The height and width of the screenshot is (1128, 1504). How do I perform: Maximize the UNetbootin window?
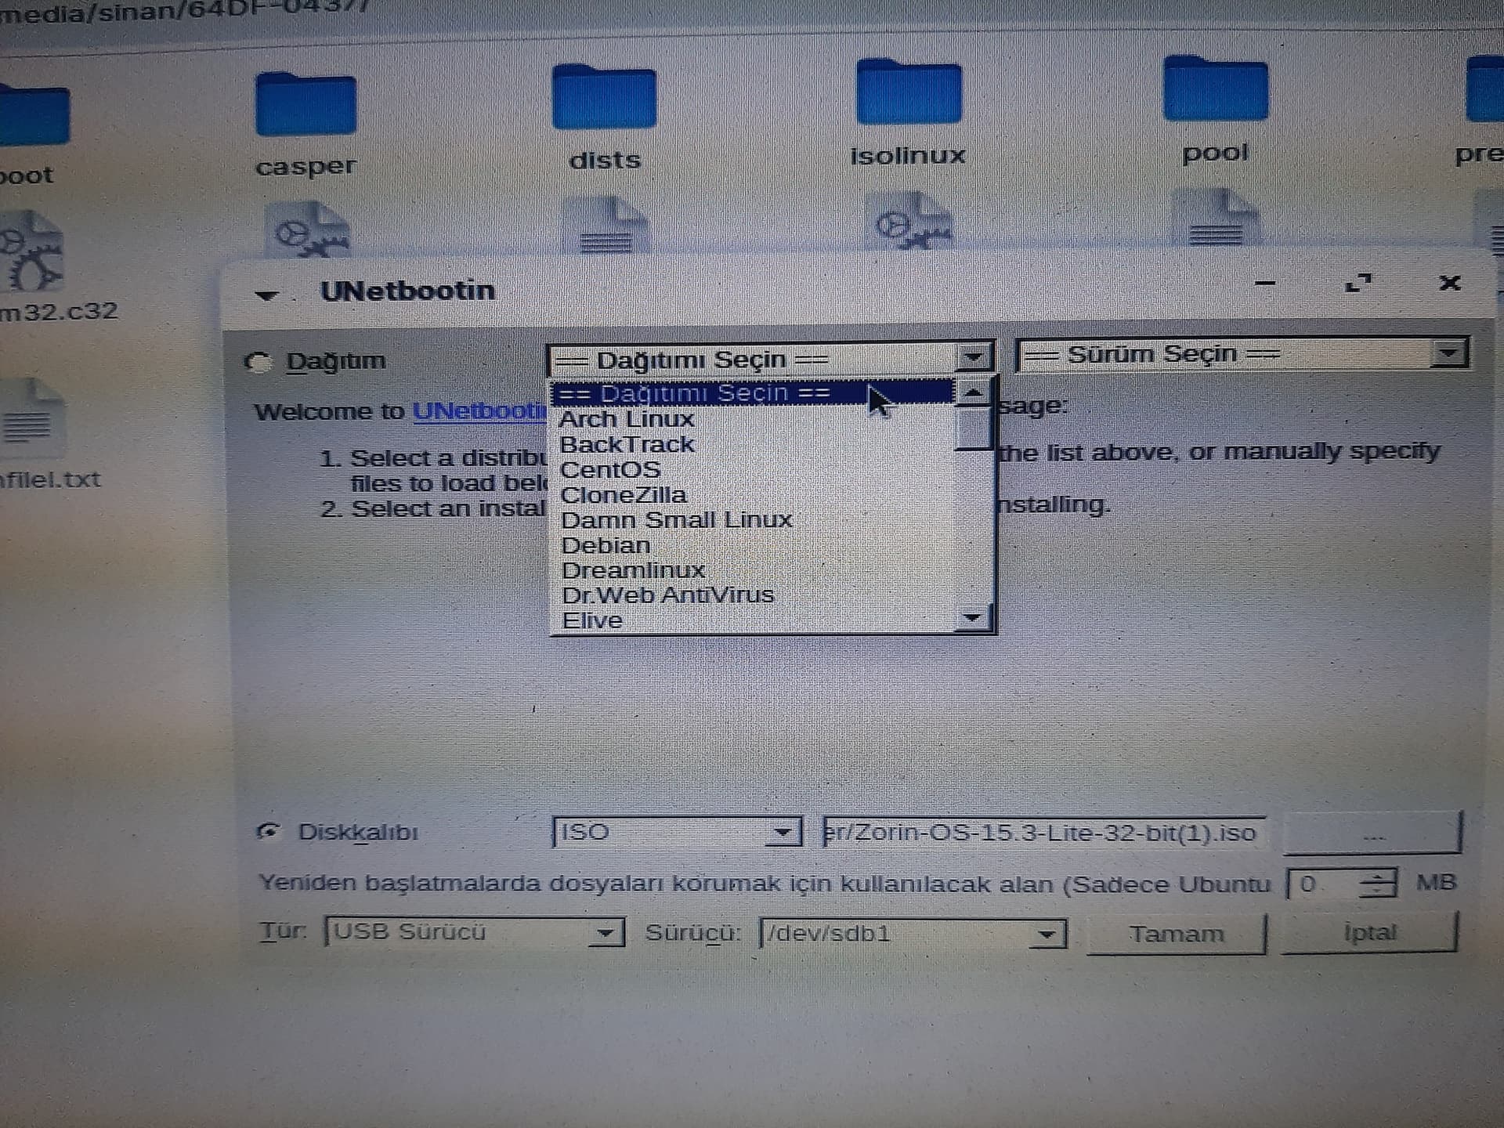pyautogui.click(x=1358, y=283)
